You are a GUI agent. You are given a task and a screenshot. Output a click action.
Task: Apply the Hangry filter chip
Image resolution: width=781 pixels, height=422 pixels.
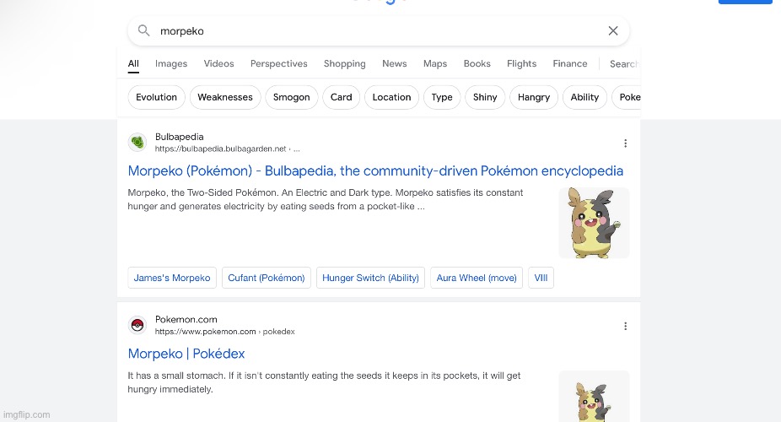[x=534, y=97]
